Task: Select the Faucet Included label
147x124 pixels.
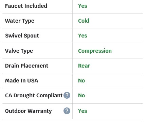Action: 26,6
